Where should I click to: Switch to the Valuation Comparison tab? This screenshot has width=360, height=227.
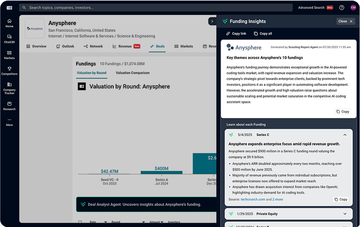tap(133, 73)
